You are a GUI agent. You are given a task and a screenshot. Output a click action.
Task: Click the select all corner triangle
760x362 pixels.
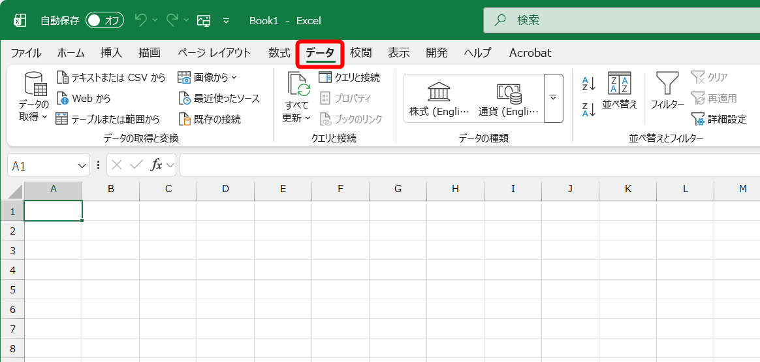[x=16, y=191]
